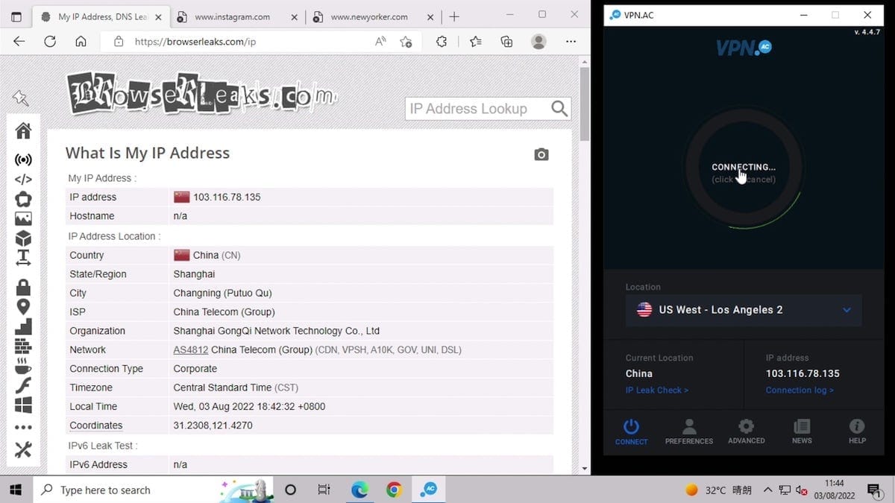Image resolution: width=895 pixels, height=503 pixels.
Task: Open the Advanced gear in VPN.AC
Action: point(746,431)
